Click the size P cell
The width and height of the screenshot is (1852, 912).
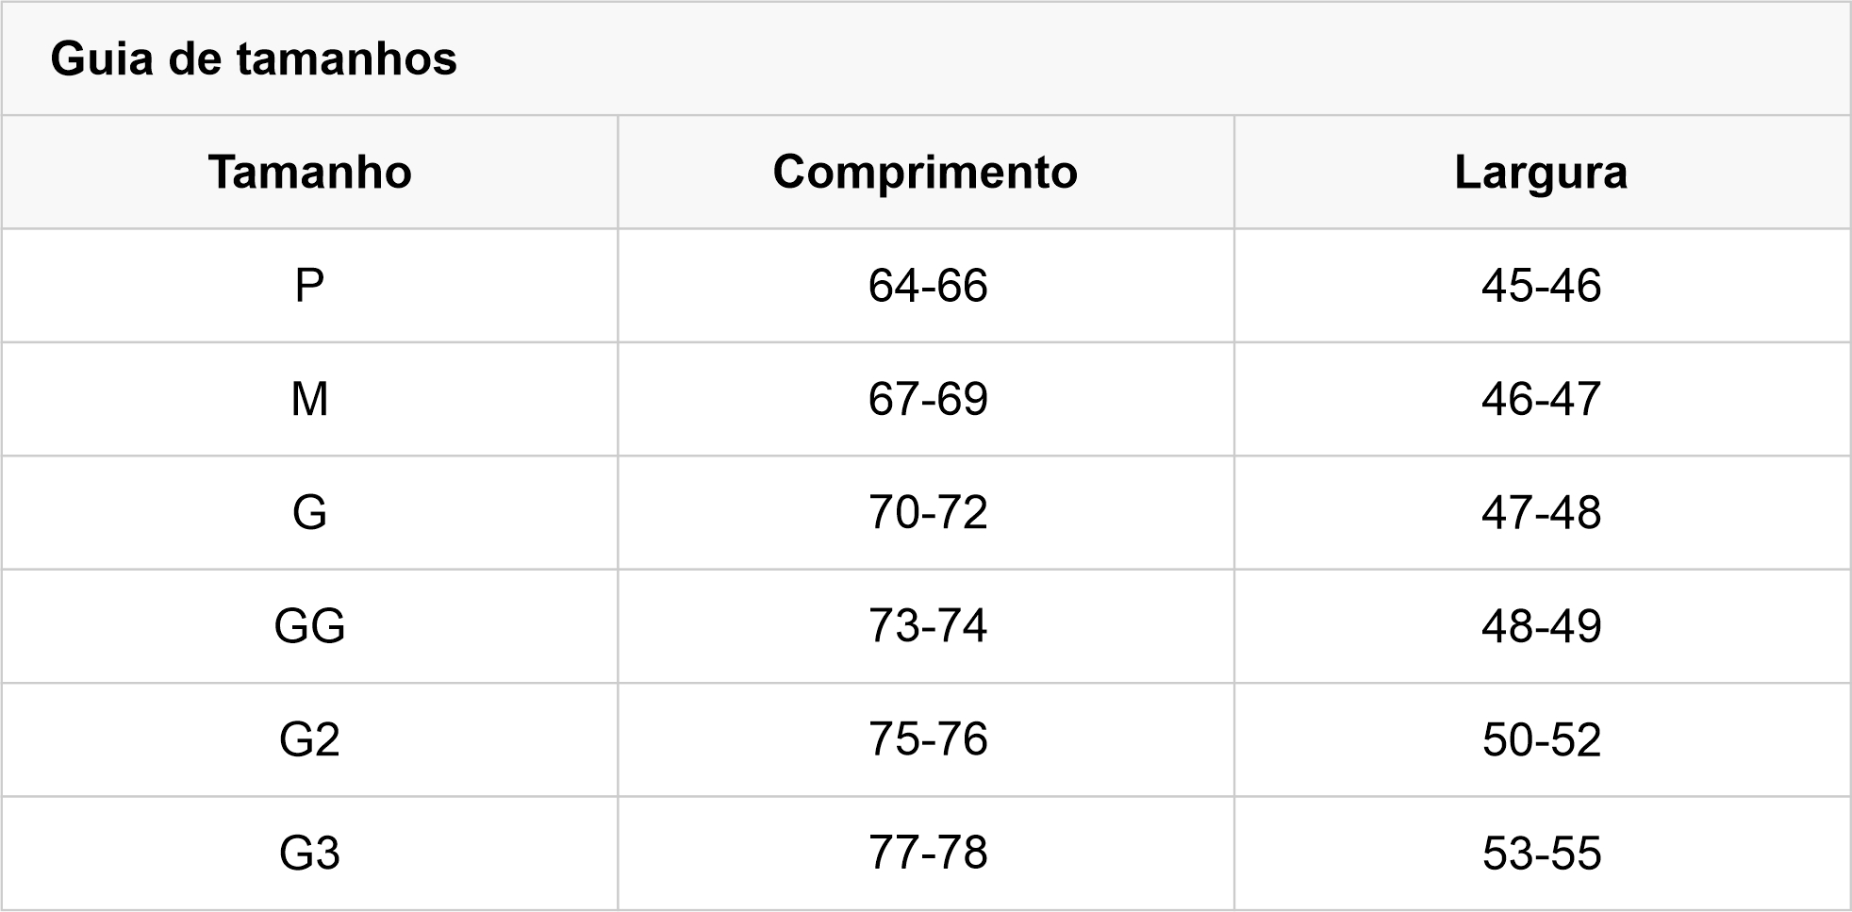click(x=309, y=286)
